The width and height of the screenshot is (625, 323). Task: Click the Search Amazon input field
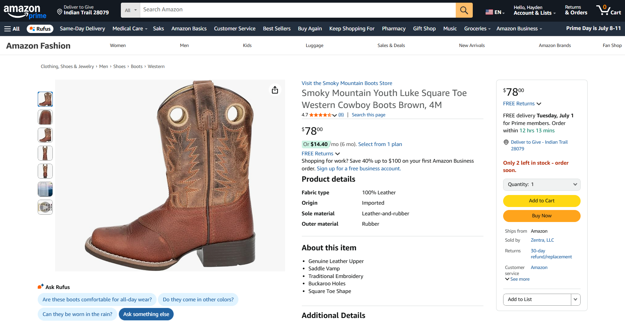pos(297,10)
